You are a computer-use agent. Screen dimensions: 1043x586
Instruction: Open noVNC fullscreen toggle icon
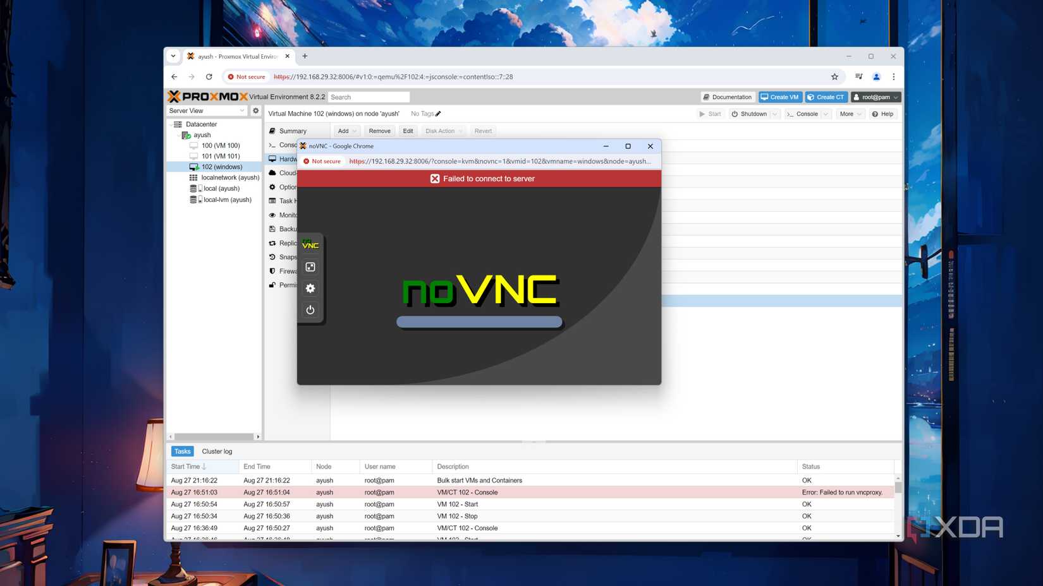310,266
